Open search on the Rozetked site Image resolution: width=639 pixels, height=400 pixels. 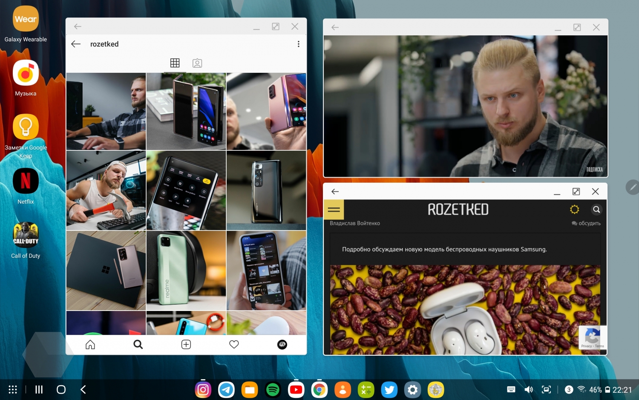[x=596, y=209]
